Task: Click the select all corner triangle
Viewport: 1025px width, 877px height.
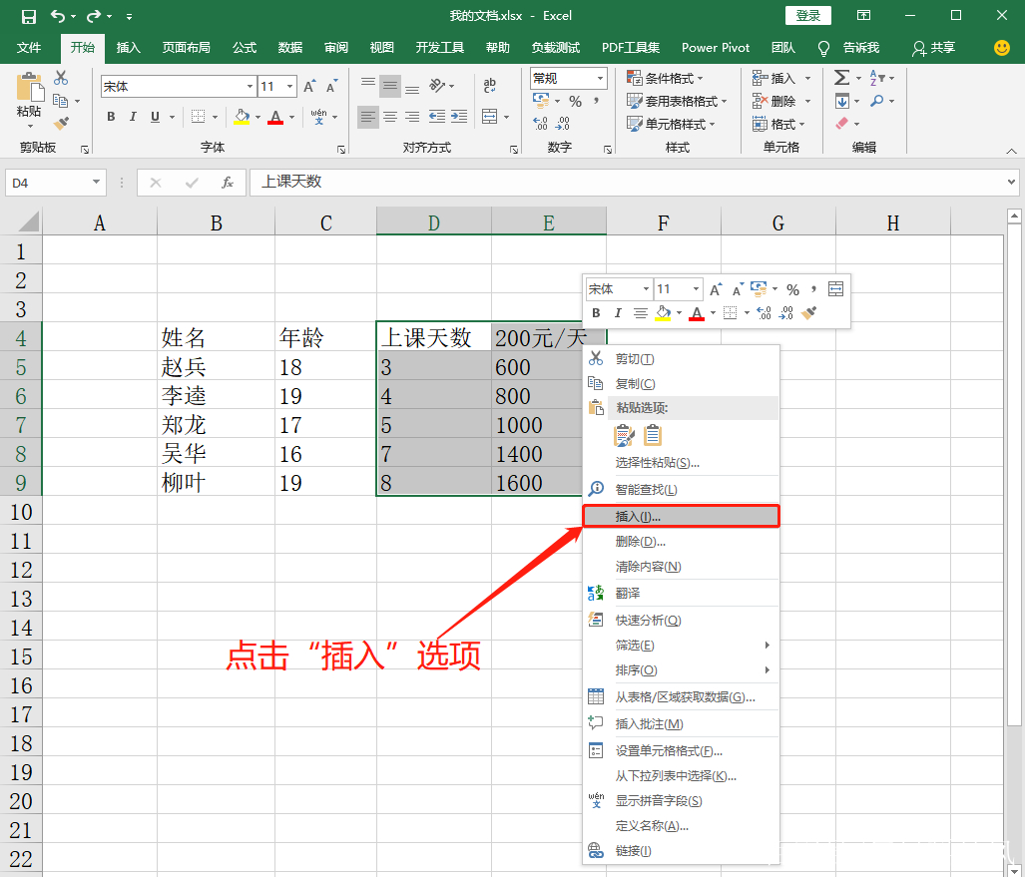Action: point(29,222)
